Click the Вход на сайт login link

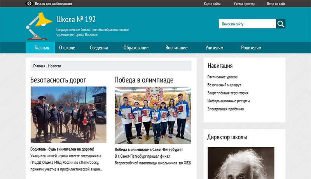pos(276,4)
